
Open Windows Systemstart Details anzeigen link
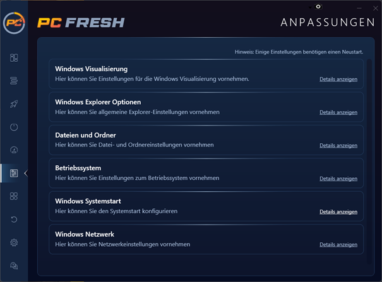[338, 212]
